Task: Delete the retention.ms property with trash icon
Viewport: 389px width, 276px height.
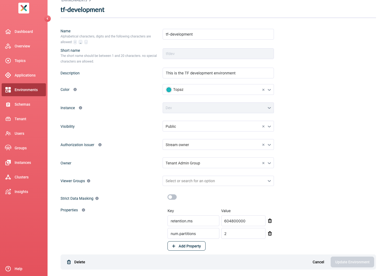Action: pyautogui.click(x=270, y=221)
